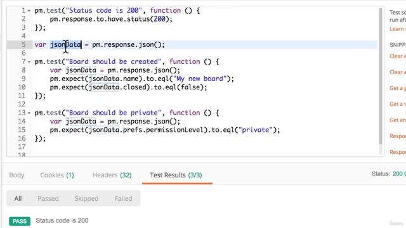Filter test results by Failed
This screenshot has width=406, height=228.
click(x=123, y=198)
